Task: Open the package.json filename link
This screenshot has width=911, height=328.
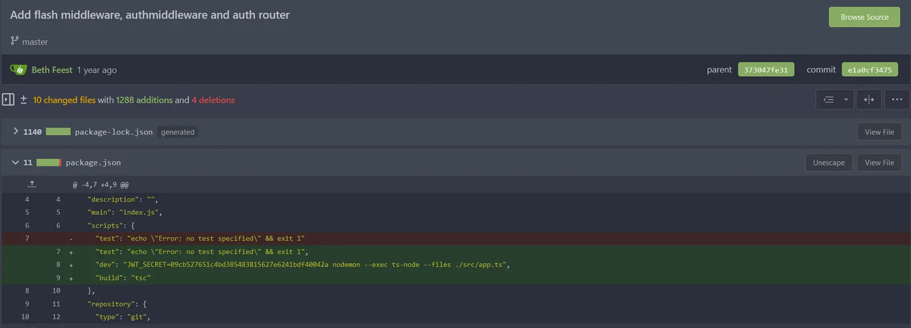Action: coord(93,163)
